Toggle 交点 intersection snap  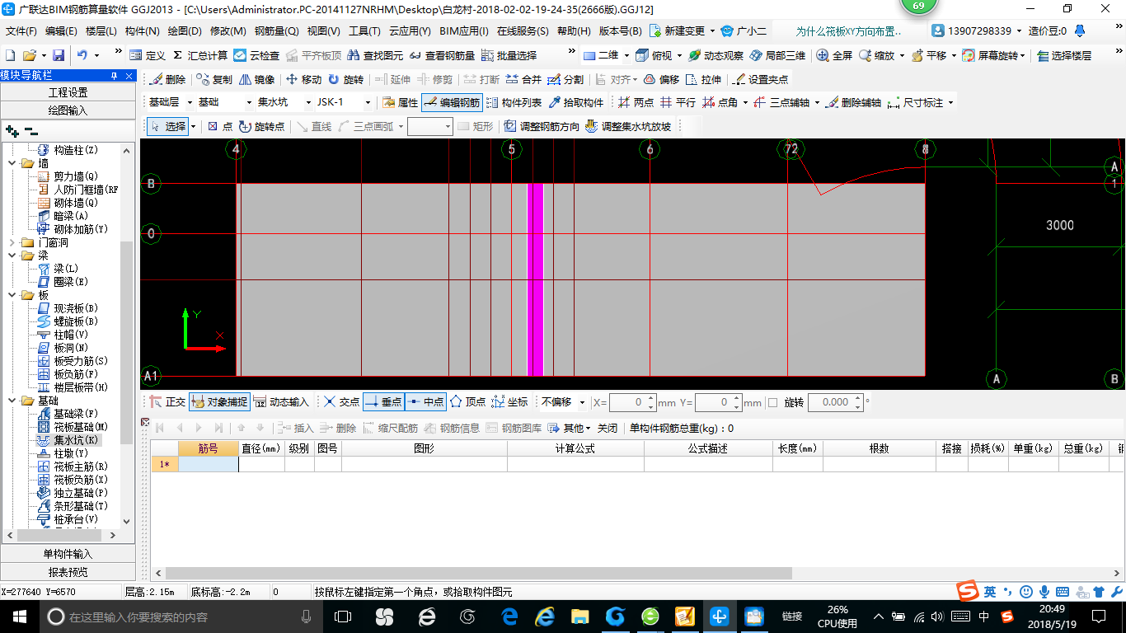341,401
